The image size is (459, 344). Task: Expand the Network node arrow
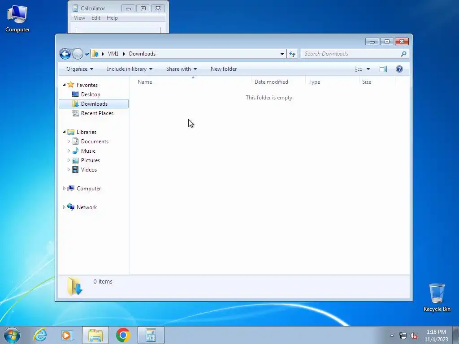coord(64,207)
